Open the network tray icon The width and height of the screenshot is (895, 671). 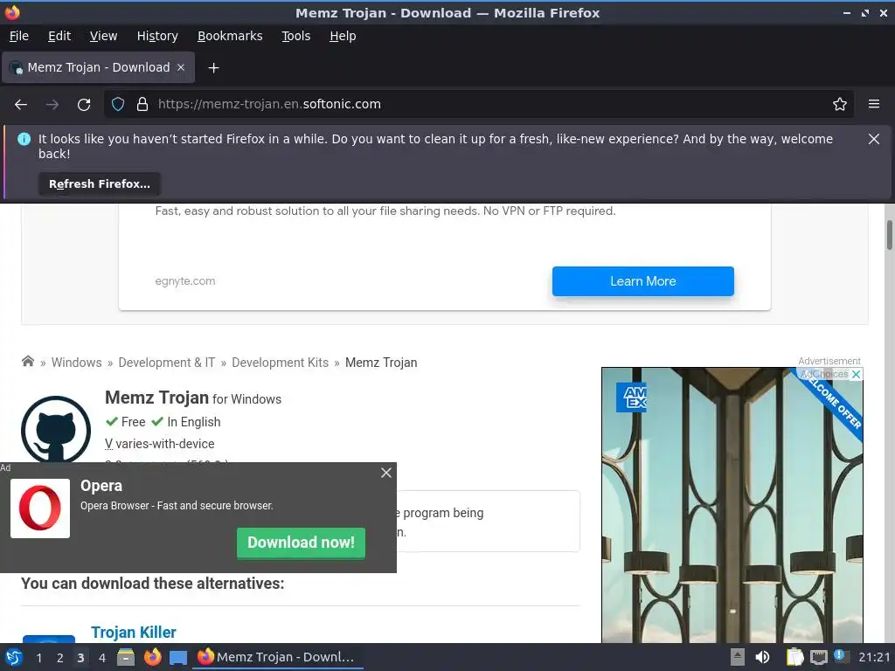coord(818,657)
